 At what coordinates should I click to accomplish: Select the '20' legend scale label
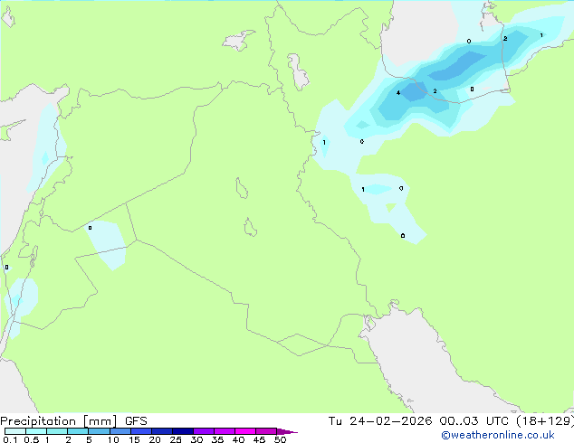point(155,439)
